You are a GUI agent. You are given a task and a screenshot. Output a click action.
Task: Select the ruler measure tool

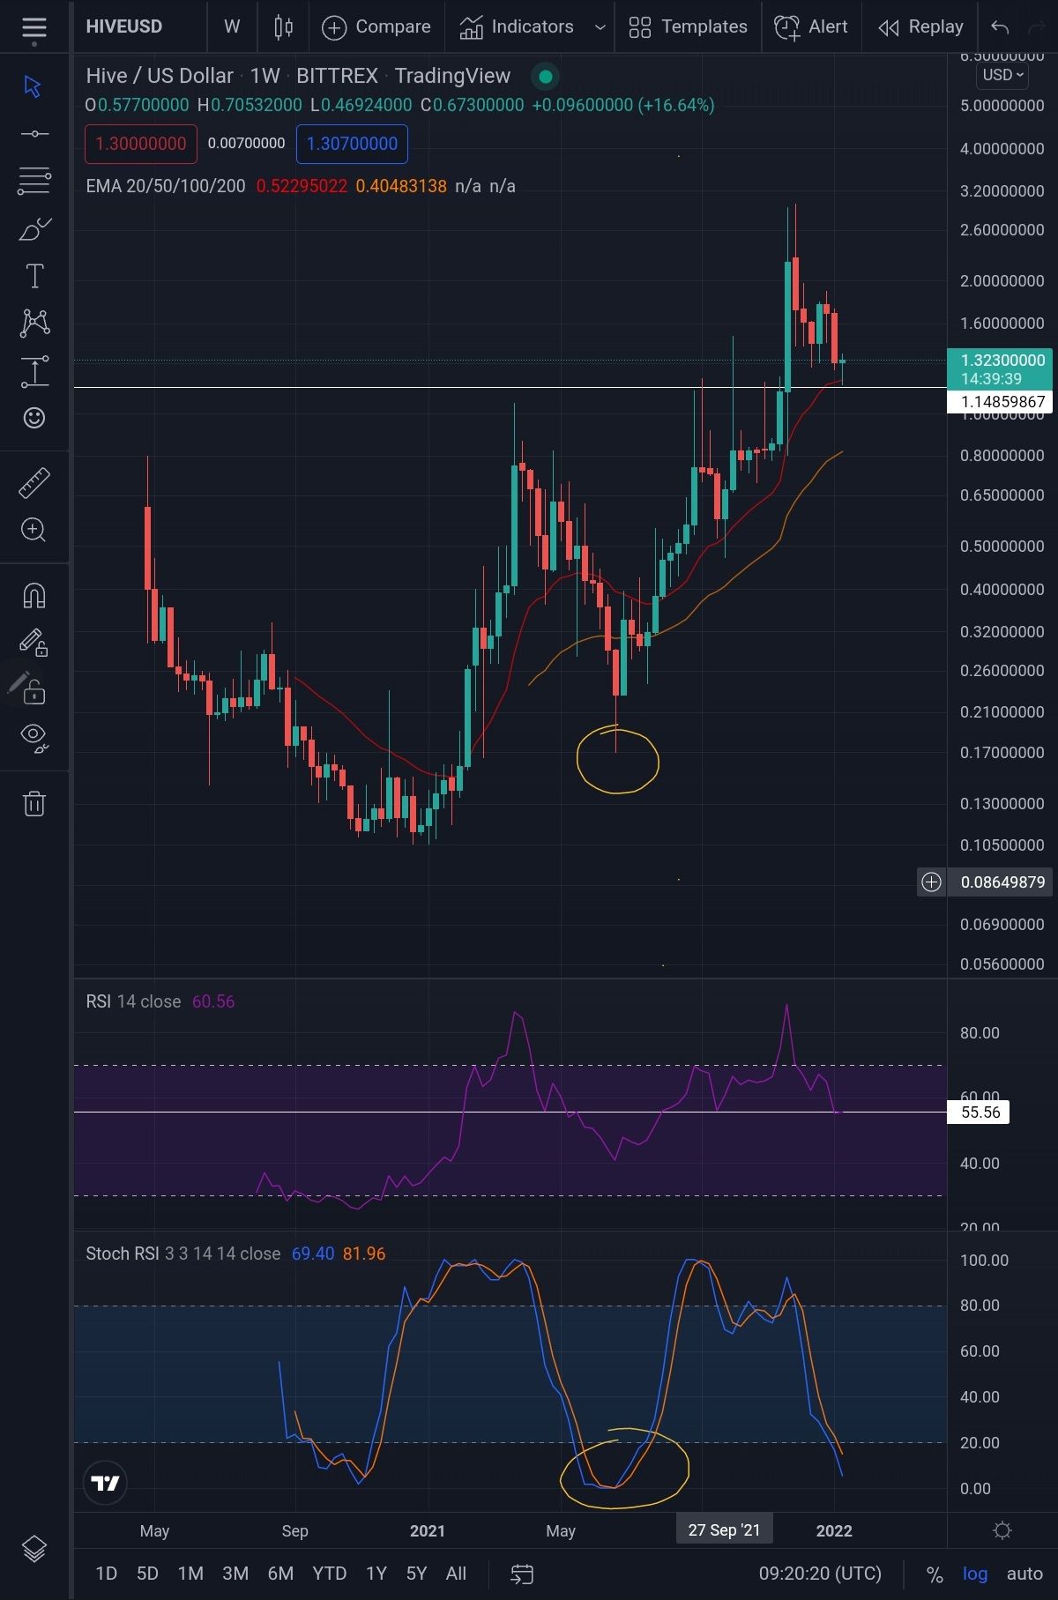[34, 483]
